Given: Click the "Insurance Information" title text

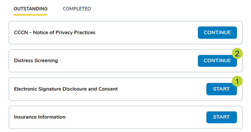Looking at the screenshot, I should pyautogui.click(x=40, y=117).
